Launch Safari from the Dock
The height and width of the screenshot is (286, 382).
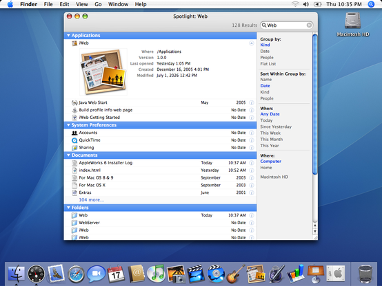[76, 274]
